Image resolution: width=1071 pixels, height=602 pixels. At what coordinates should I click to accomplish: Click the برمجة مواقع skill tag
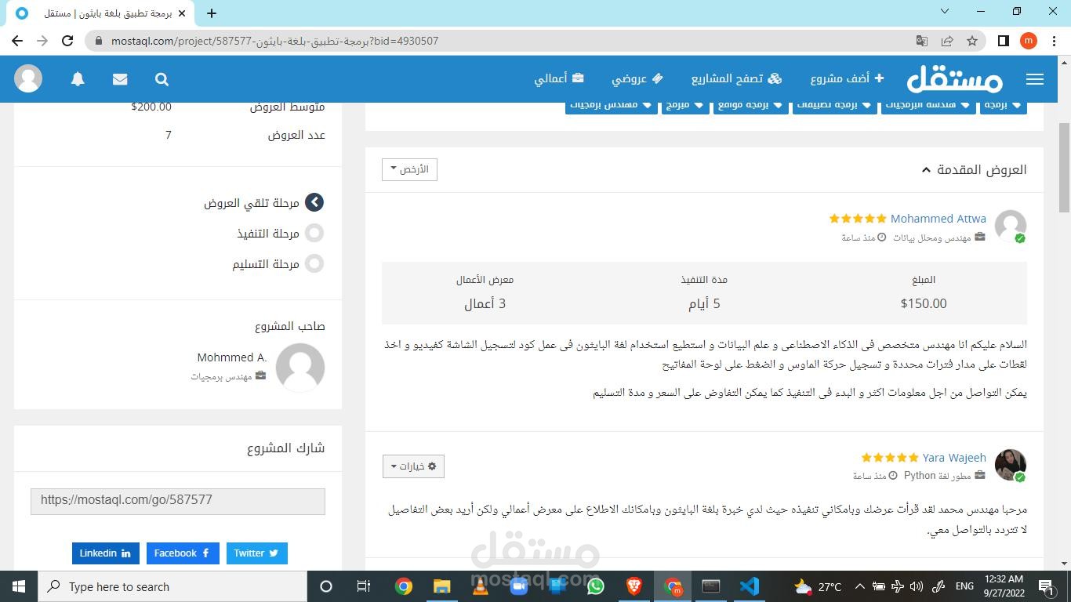(750, 105)
